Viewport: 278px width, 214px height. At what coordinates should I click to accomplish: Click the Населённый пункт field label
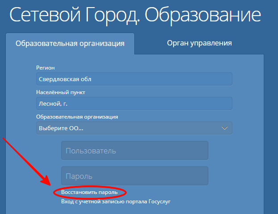click(x=61, y=92)
